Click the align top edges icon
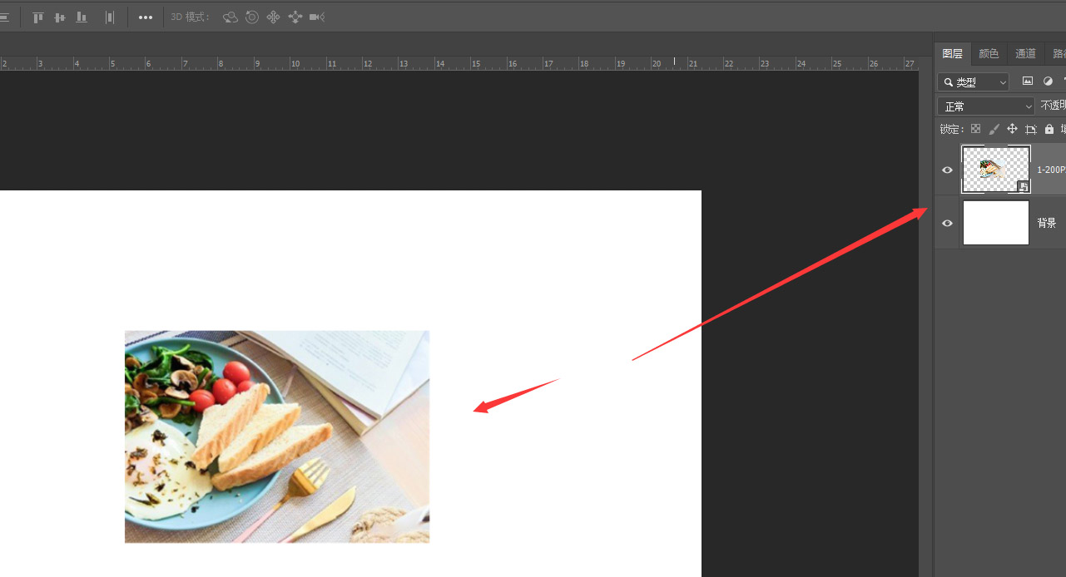 coord(37,17)
